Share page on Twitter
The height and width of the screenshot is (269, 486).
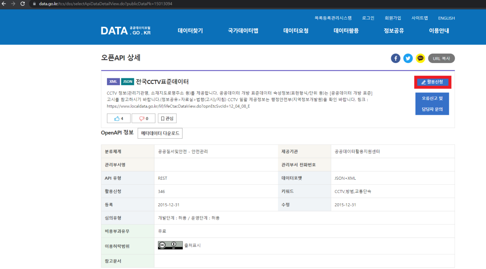408,59
